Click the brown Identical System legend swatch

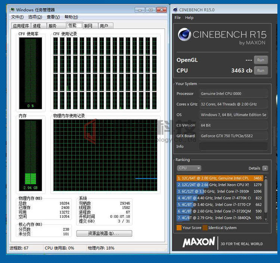(x=205, y=227)
